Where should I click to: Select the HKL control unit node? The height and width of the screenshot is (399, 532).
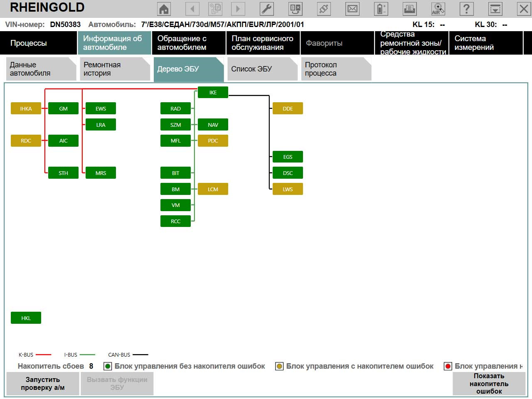click(26, 318)
